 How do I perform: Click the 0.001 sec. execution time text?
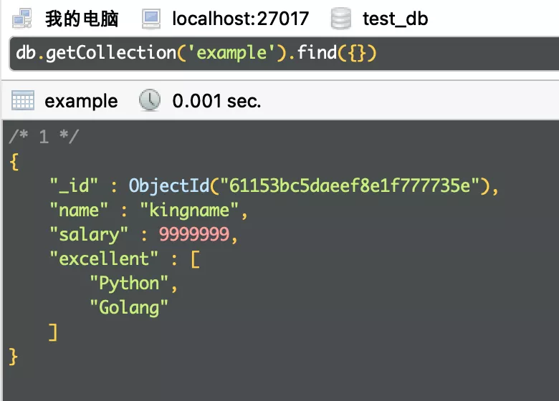pos(216,101)
